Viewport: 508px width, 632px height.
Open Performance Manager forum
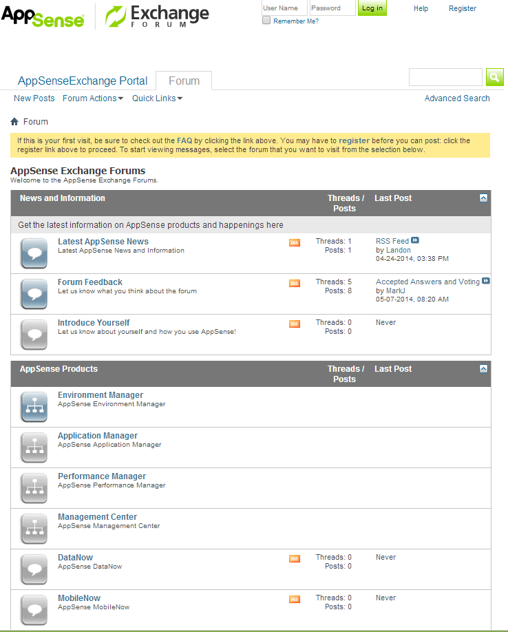click(x=102, y=476)
